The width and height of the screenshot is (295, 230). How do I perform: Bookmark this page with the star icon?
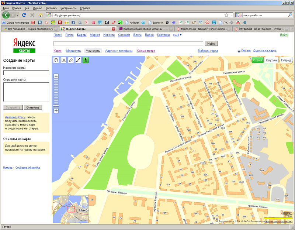pyautogui.click(x=226, y=15)
